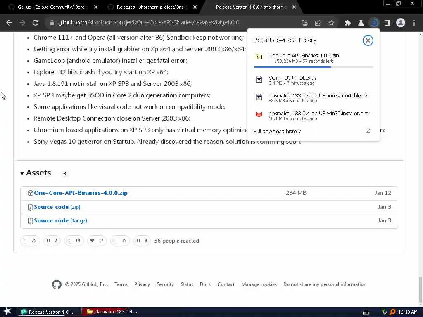
Task: Click the reaction button with 19 count
Action: coord(74,241)
